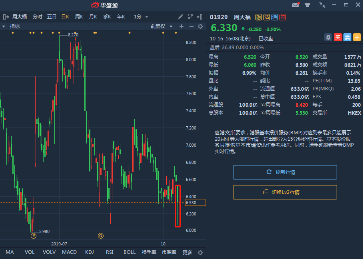Set a price alert bell icon
This screenshot has width=363, height=259.
click(x=328, y=37)
